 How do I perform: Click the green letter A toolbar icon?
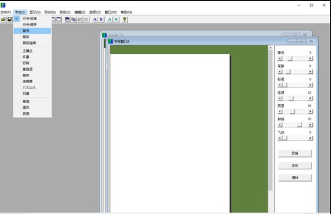point(110,19)
